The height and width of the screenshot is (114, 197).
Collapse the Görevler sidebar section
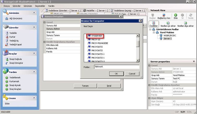(34, 27)
